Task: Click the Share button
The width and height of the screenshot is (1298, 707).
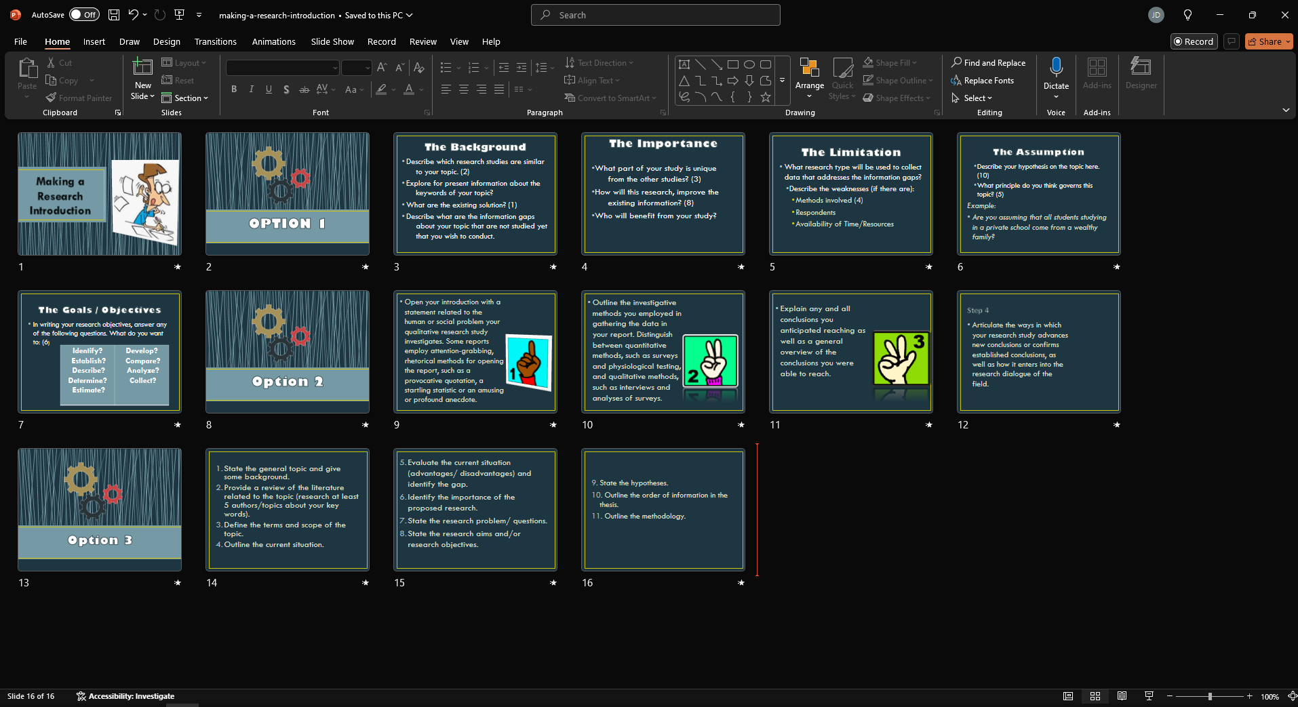Action: pos(1268,41)
